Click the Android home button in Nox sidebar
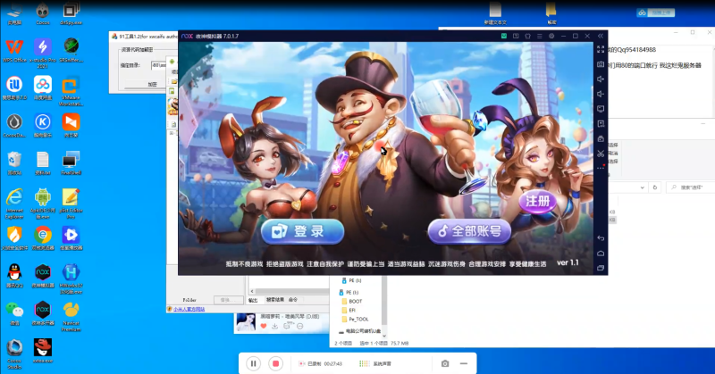The height and width of the screenshot is (374, 715). point(601,253)
